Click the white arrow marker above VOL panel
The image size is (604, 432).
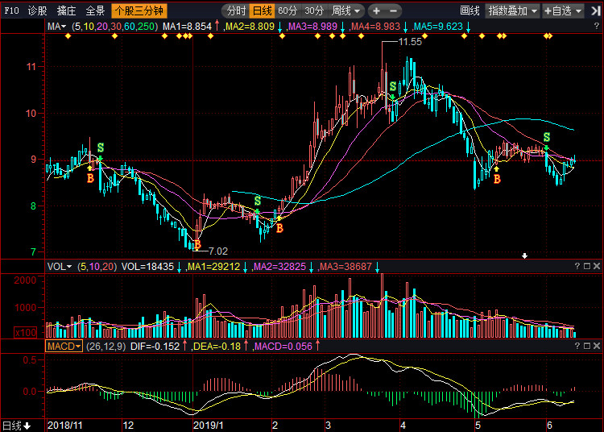coord(525,255)
